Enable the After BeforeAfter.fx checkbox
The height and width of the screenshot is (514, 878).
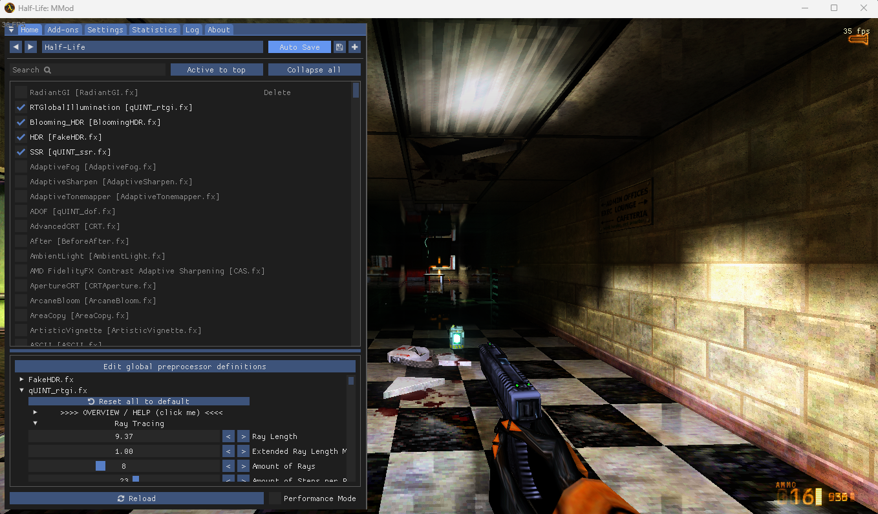(x=21, y=241)
